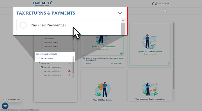Screen dimensions: 202x111
Task: Click the search magnifier icon
Action: (x=166, y=11)
